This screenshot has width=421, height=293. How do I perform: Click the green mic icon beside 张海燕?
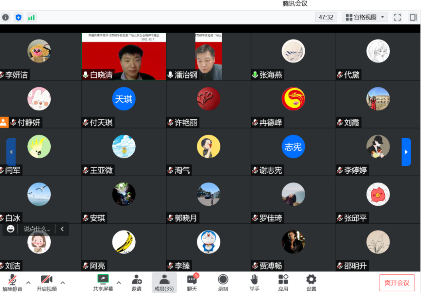pos(255,75)
